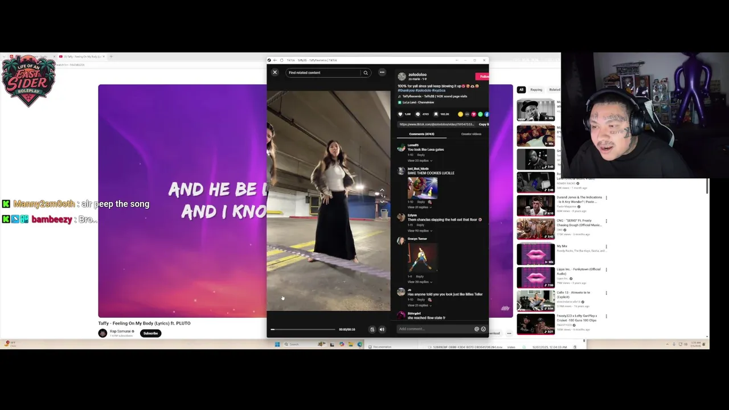Open the CNG 'SERIO' Ft. Frosty video

(x=535, y=229)
